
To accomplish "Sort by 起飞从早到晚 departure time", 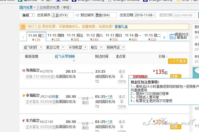I will 65,56.
